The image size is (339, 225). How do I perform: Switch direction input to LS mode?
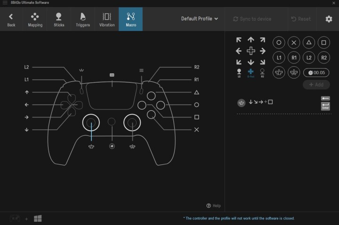click(x=239, y=72)
